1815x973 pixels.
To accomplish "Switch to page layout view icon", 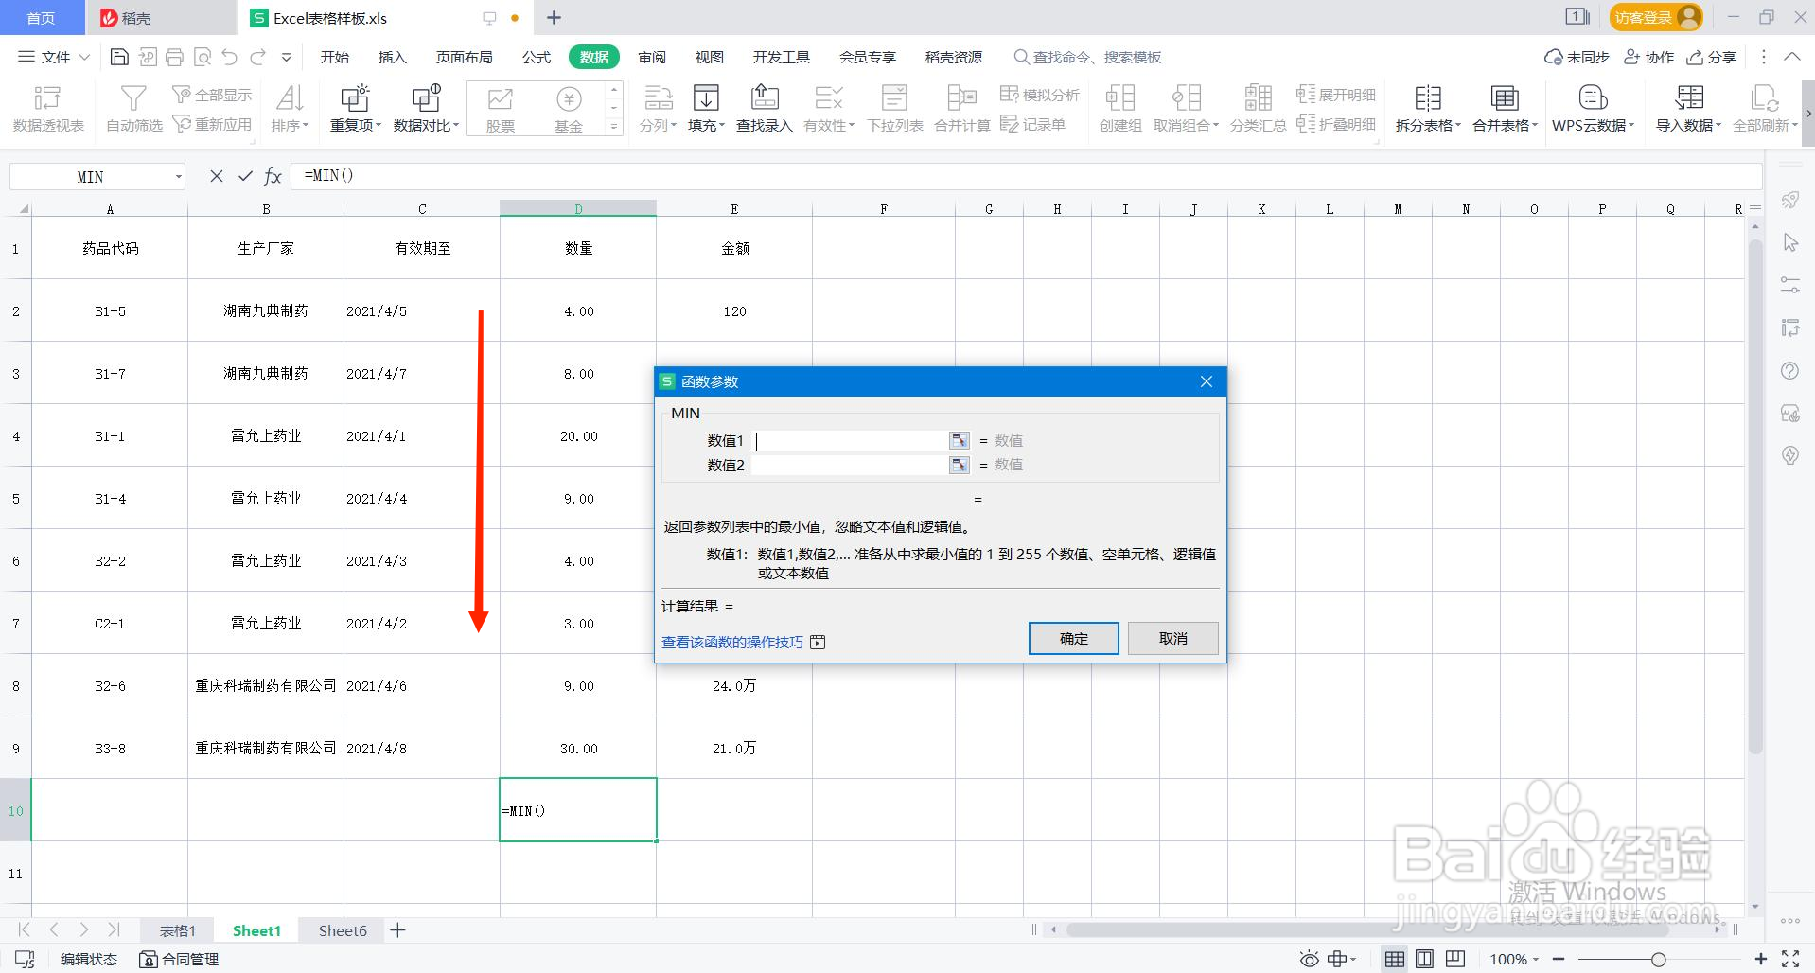I will pos(1424,959).
